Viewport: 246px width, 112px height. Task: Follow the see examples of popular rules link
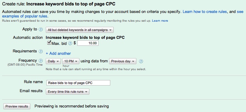coord(123,14)
